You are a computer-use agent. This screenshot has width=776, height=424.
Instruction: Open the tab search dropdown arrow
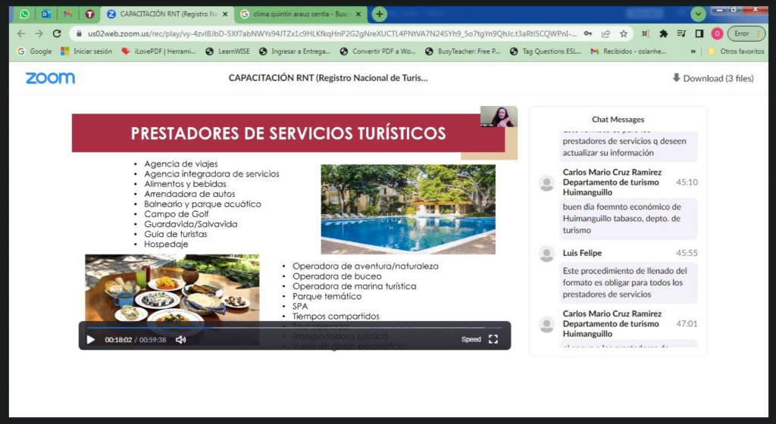click(x=698, y=14)
